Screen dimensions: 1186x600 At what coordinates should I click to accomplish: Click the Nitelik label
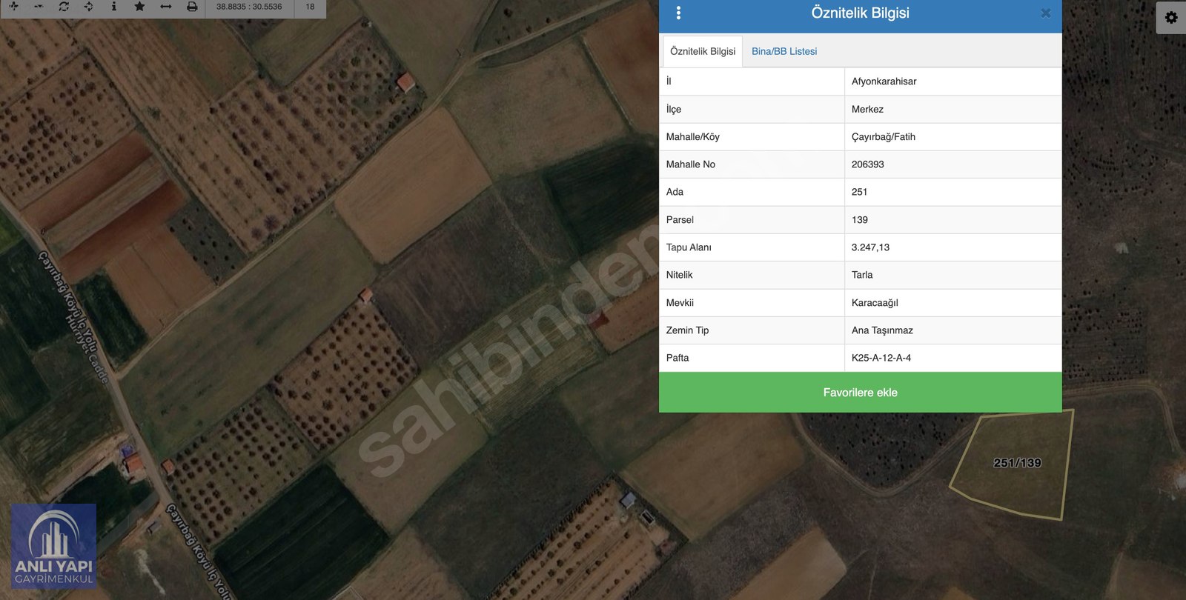(679, 275)
